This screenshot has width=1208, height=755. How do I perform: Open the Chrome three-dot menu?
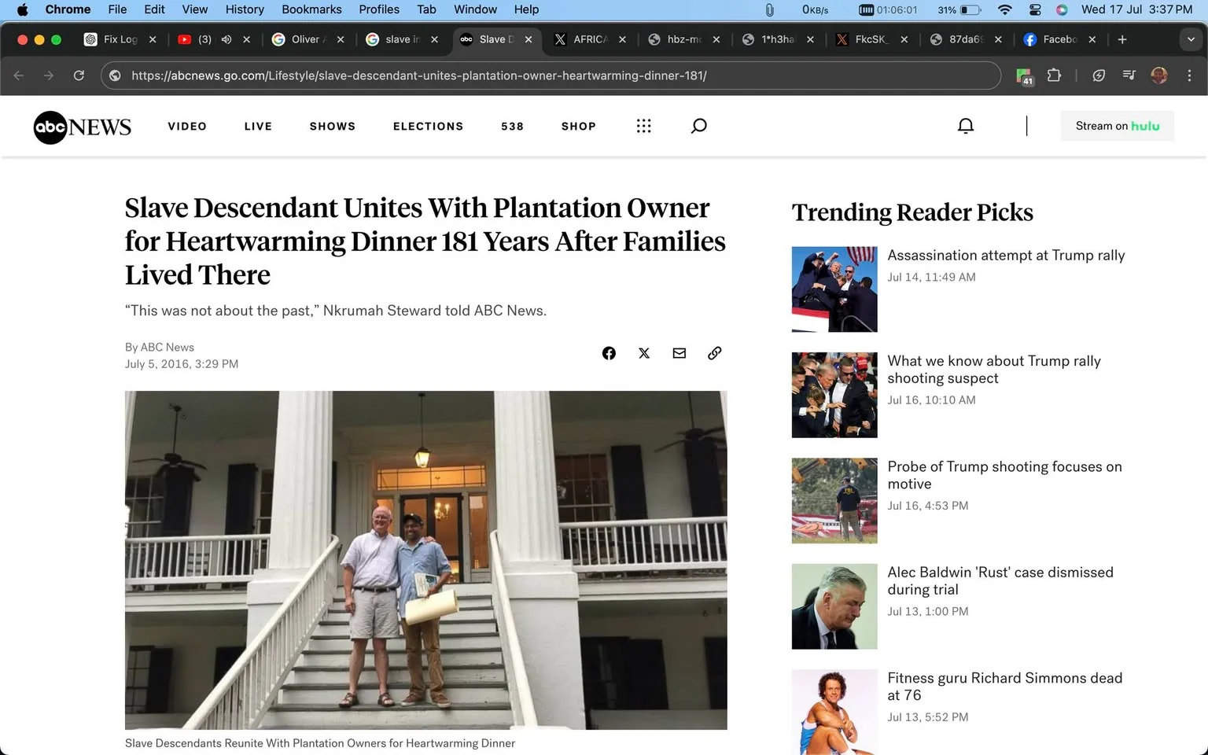1189,75
